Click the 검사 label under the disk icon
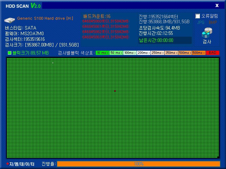The height and width of the screenshot is (169, 226). (x=207, y=42)
